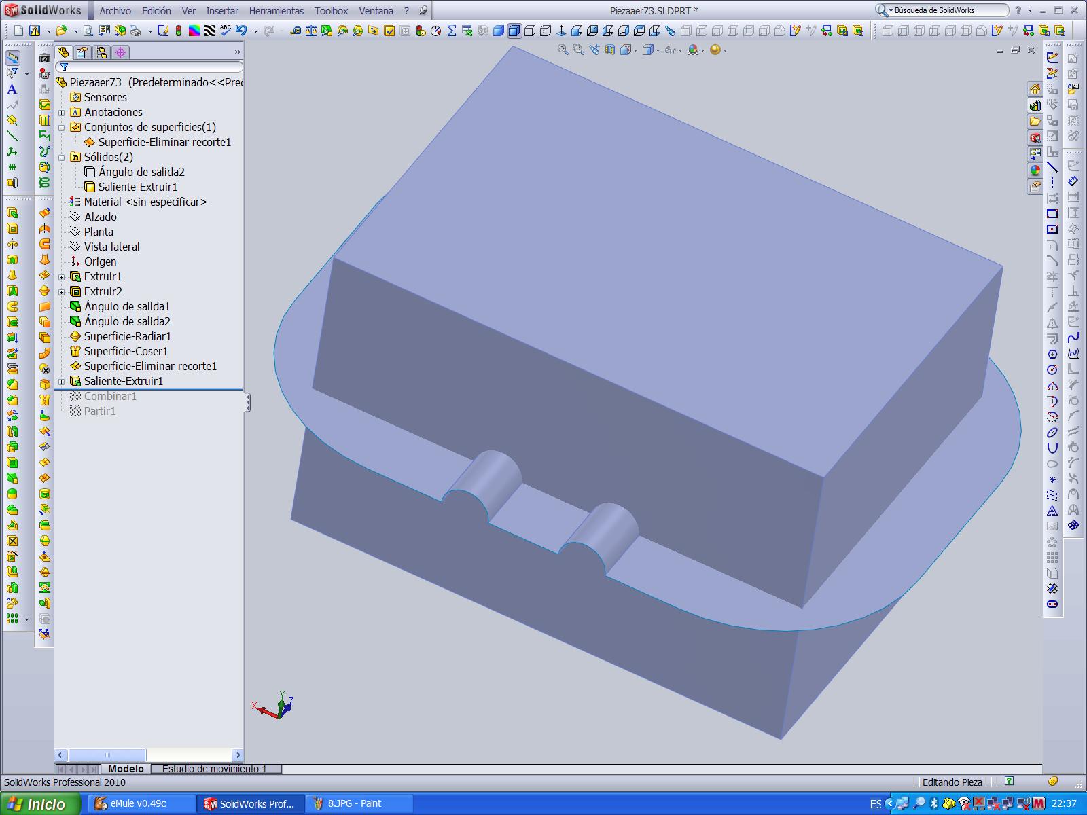The image size is (1087, 815).
Task: Click the Extruded Boss/Base icon in features toolbar
Action: (12, 213)
